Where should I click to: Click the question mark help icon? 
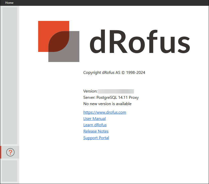click(10, 152)
